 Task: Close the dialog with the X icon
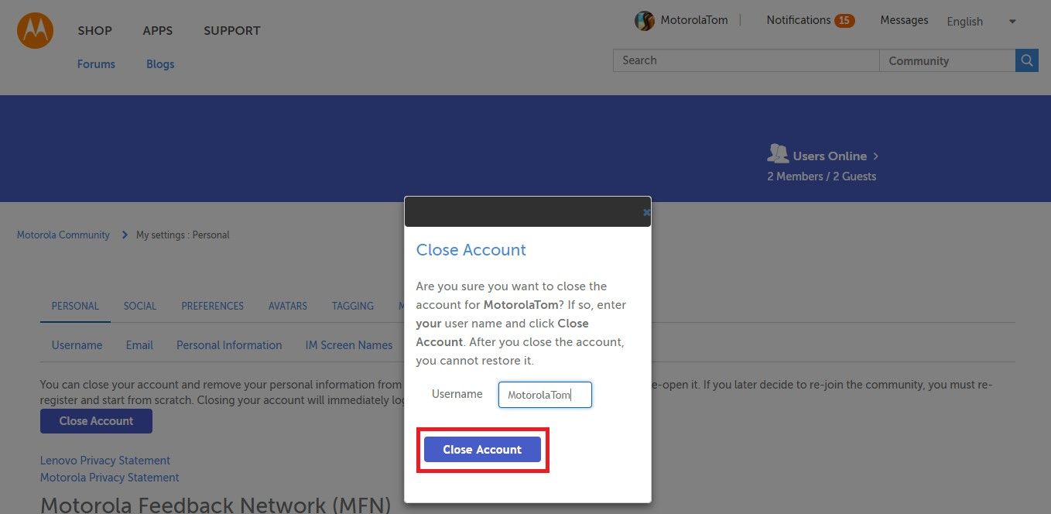[x=646, y=212]
